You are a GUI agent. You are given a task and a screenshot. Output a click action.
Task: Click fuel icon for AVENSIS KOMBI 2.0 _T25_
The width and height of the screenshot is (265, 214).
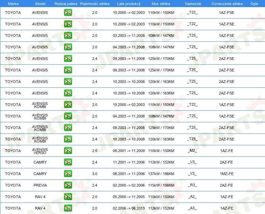click(x=68, y=116)
